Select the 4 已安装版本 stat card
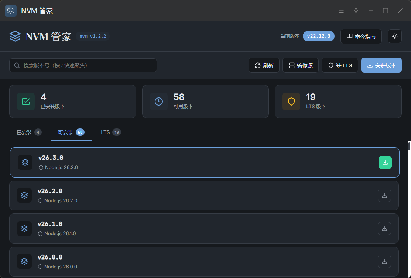 (73, 102)
